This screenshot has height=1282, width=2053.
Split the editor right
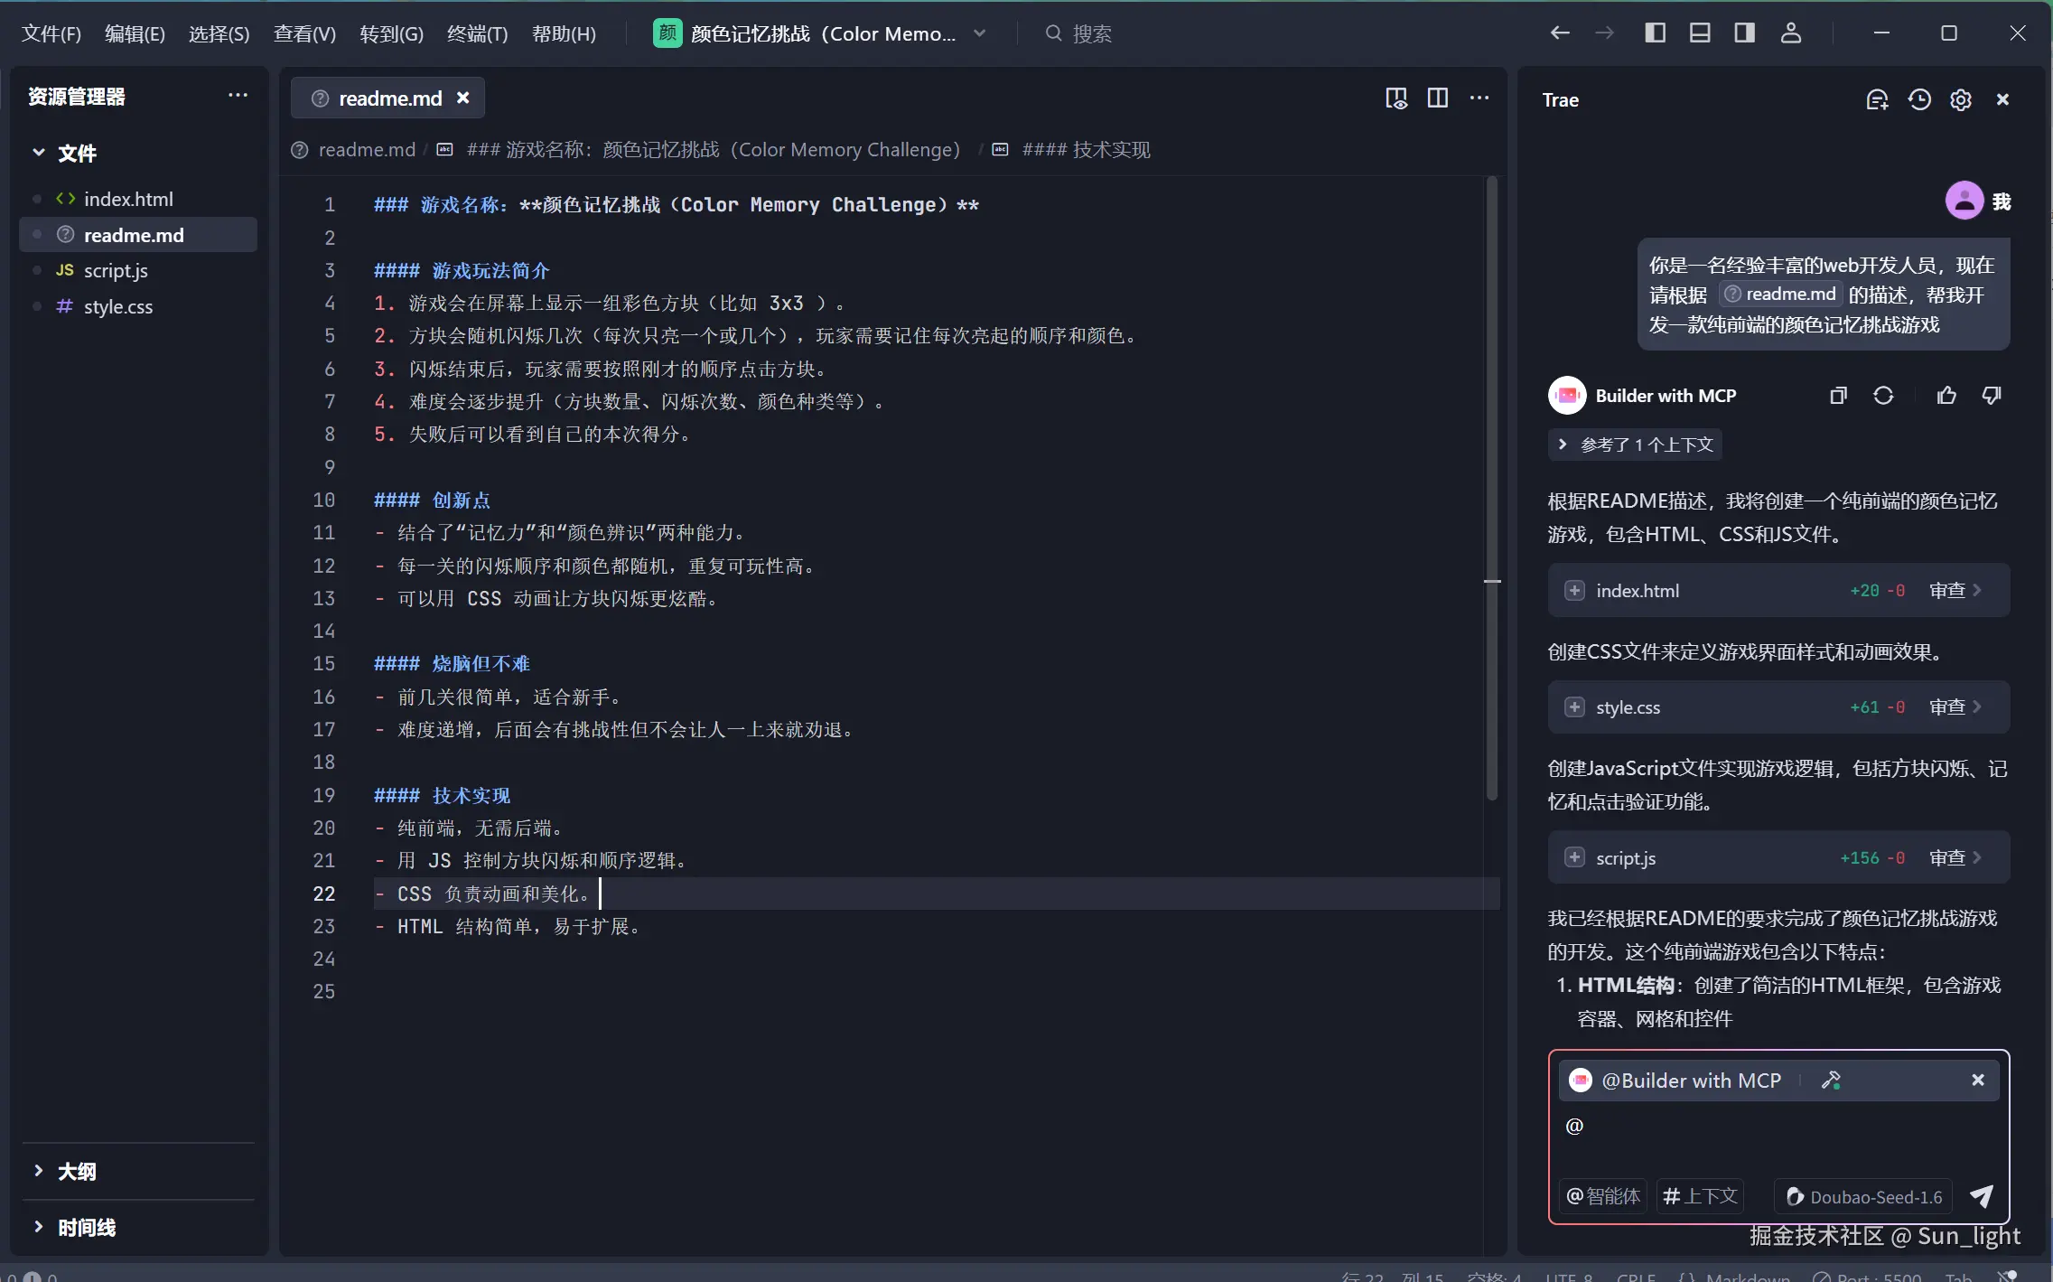pos(1437,98)
